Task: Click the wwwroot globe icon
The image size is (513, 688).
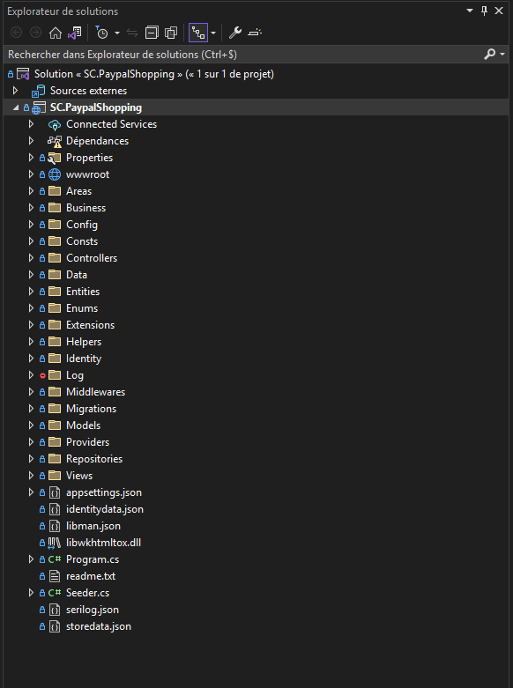Action: click(x=55, y=174)
